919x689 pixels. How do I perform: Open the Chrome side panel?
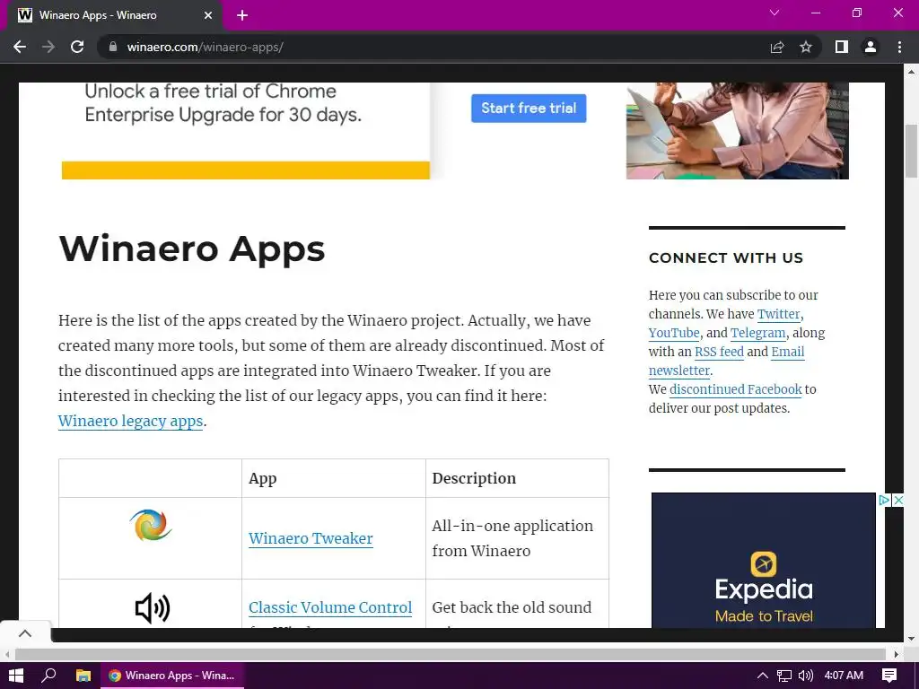pos(842,47)
